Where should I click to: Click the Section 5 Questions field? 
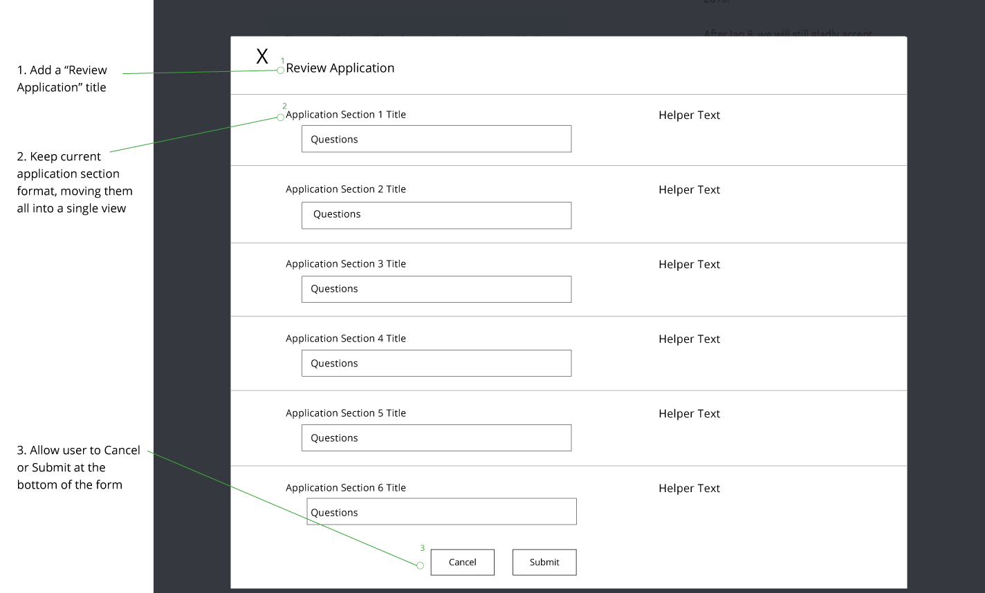436,437
